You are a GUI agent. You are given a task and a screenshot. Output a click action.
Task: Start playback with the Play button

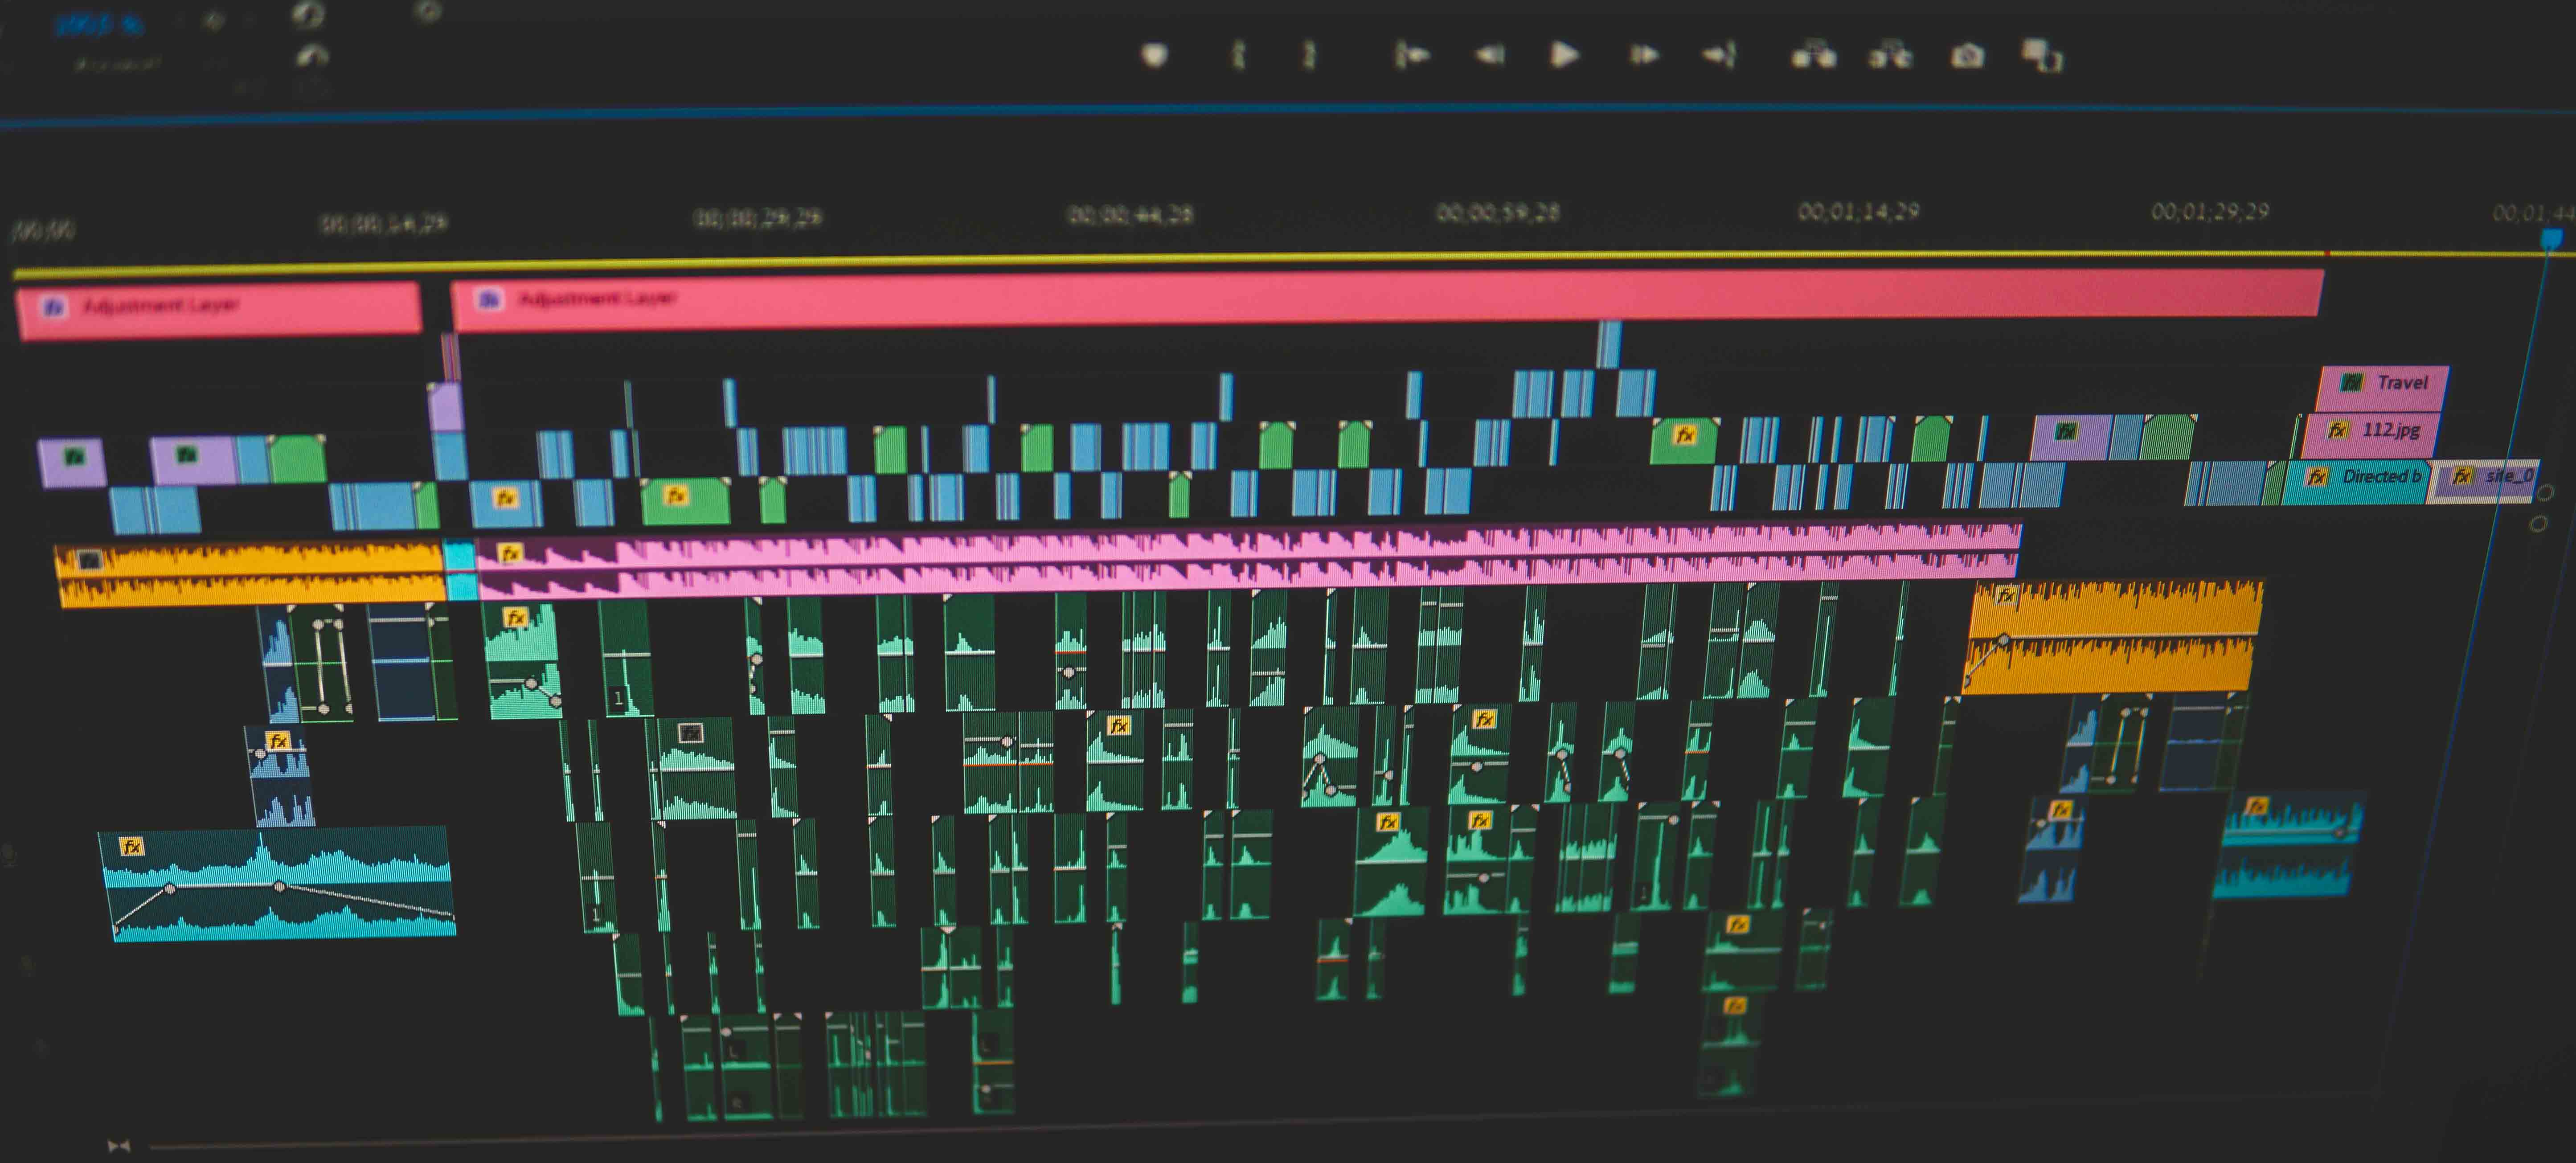[1565, 54]
